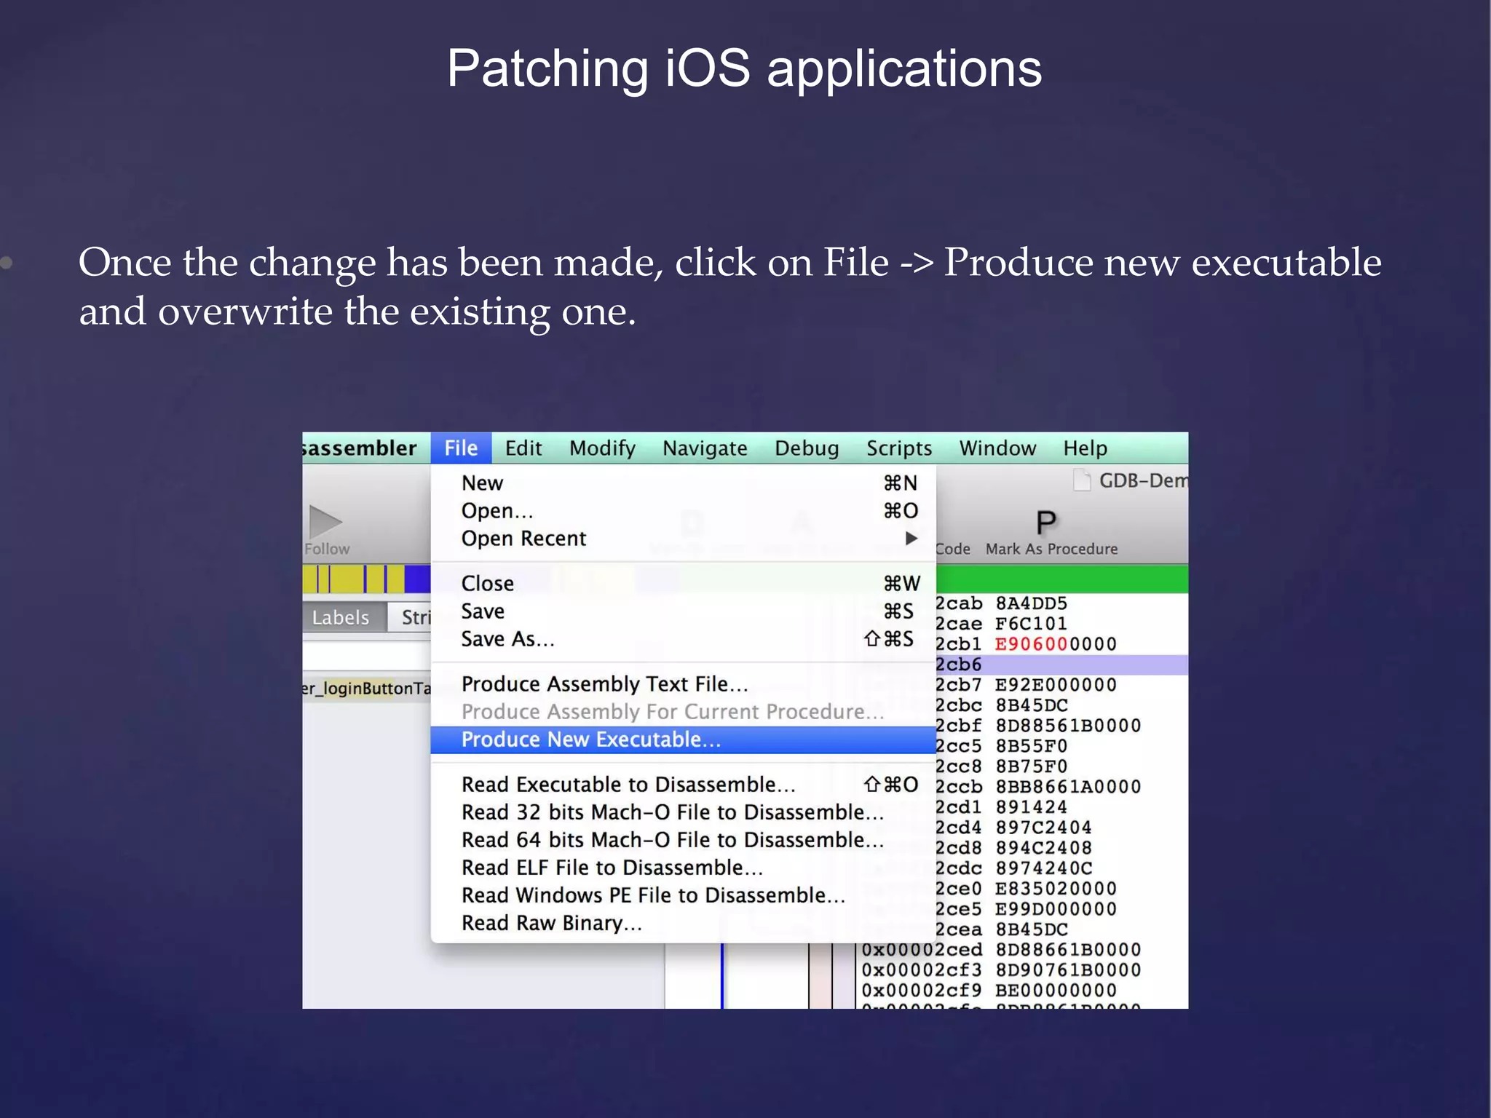1491x1118 pixels.
Task: Select Save in the File menu
Action: tap(683, 611)
